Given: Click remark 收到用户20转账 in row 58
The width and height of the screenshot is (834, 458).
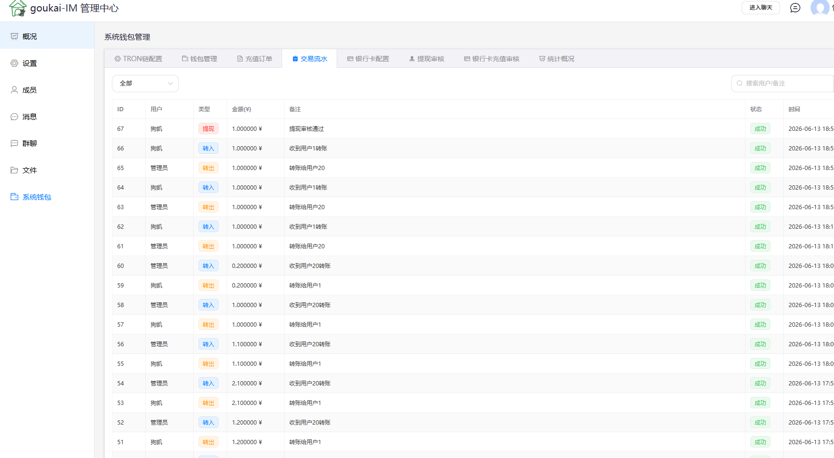Looking at the screenshot, I should [310, 305].
